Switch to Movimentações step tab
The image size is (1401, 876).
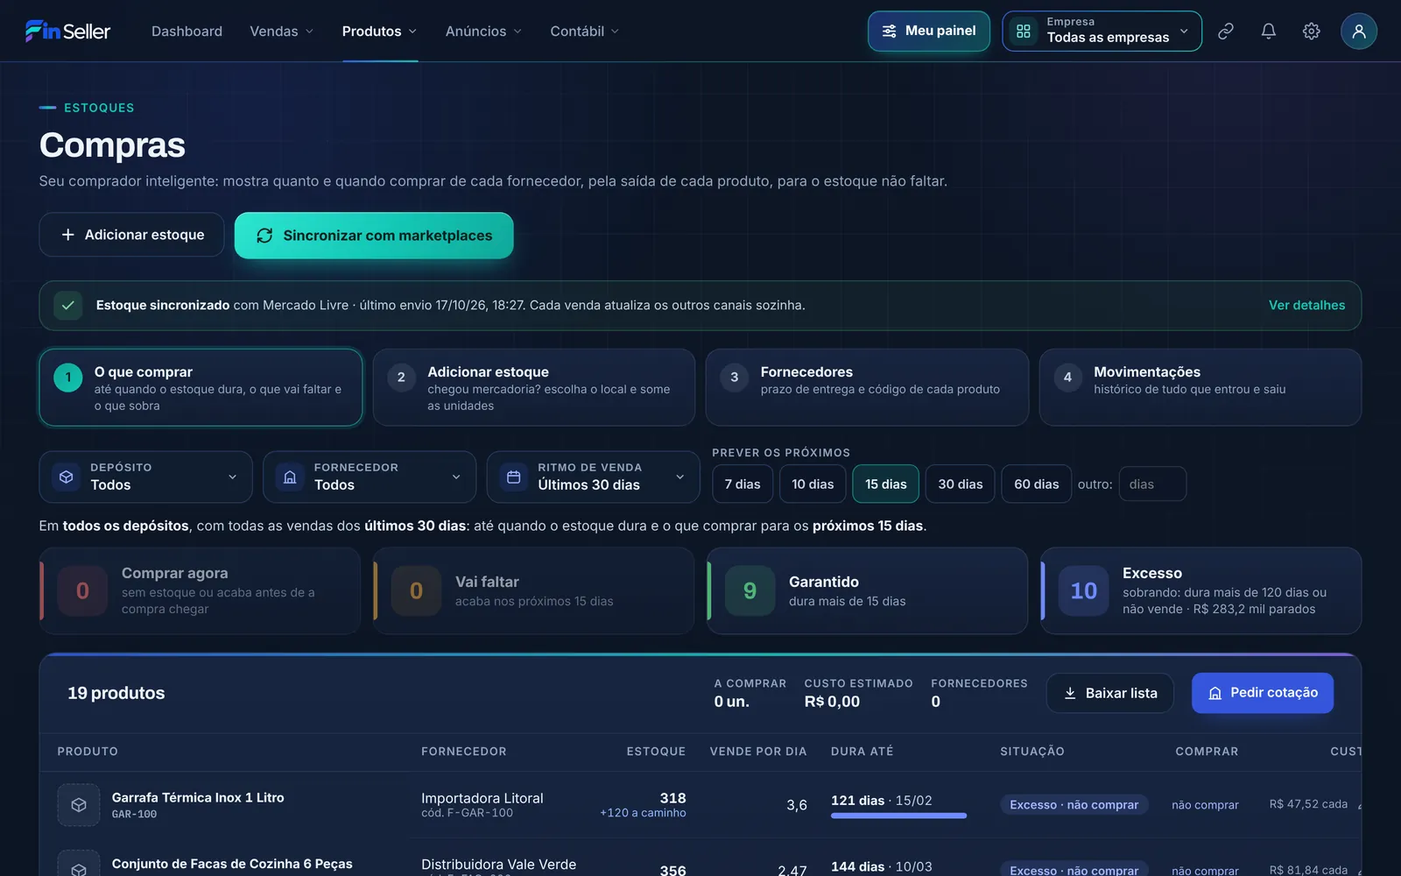(1200, 388)
